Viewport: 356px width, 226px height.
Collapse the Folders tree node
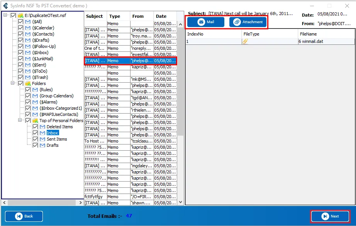click(x=13, y=83)
